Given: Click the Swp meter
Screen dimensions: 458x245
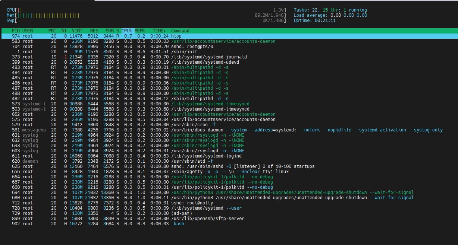Looking at the screenshot, I should [146, 20].
